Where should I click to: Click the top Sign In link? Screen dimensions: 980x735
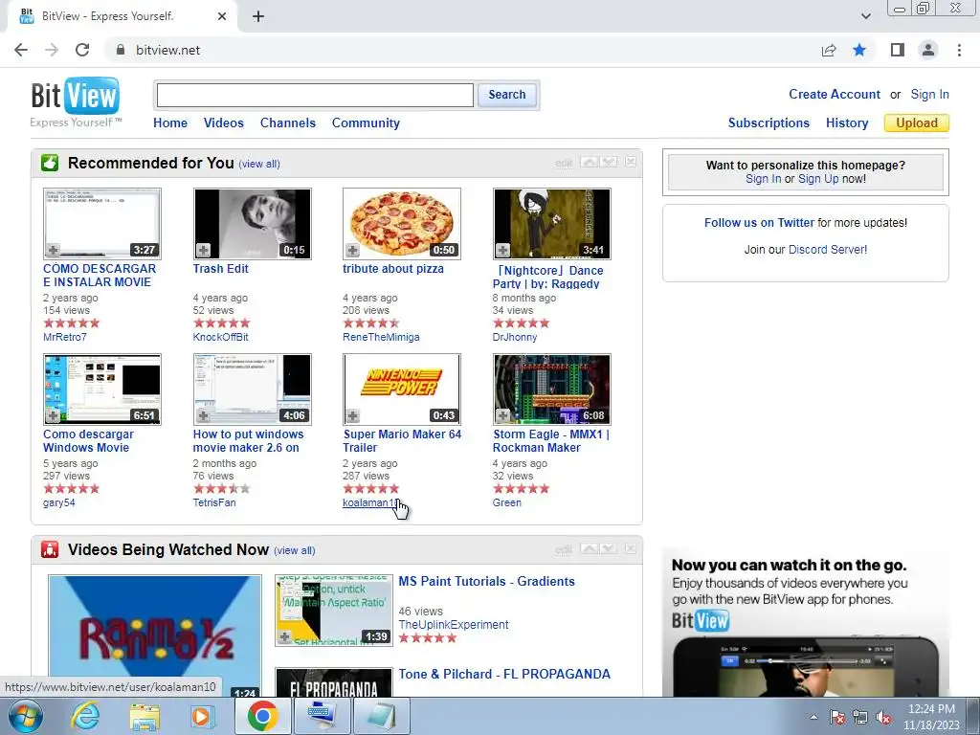(x=929, y=95)
